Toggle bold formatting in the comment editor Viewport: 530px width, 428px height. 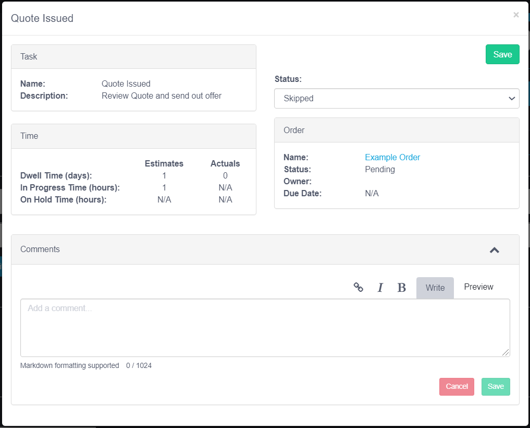[x=401, y=288]
